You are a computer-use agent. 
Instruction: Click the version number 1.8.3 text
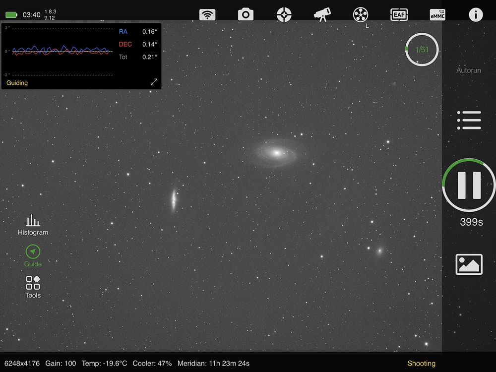[x=50, y=12]
